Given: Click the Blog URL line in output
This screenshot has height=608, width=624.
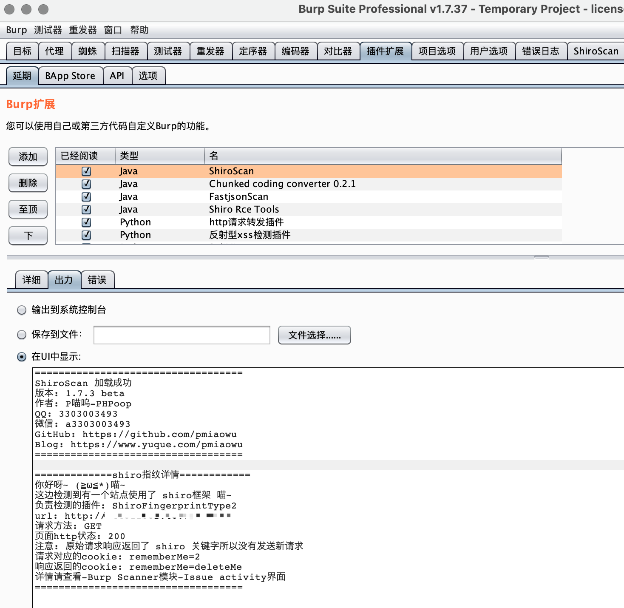Looking at the screenshot, I should coord(139,445).
